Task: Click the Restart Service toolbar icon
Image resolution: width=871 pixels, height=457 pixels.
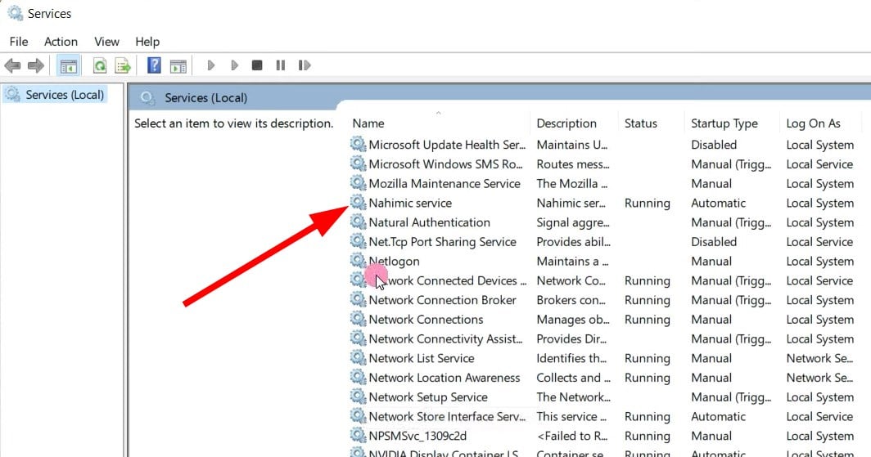Action: tap(304, 65)
